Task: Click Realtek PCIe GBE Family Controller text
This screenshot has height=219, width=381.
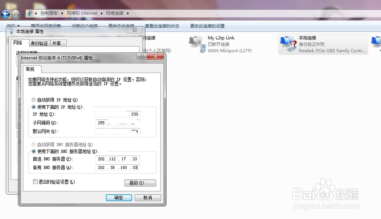Action: pos(332,51)
